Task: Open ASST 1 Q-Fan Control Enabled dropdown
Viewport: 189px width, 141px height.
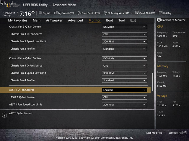Action: pyautogui.click(x=124, y=90)
